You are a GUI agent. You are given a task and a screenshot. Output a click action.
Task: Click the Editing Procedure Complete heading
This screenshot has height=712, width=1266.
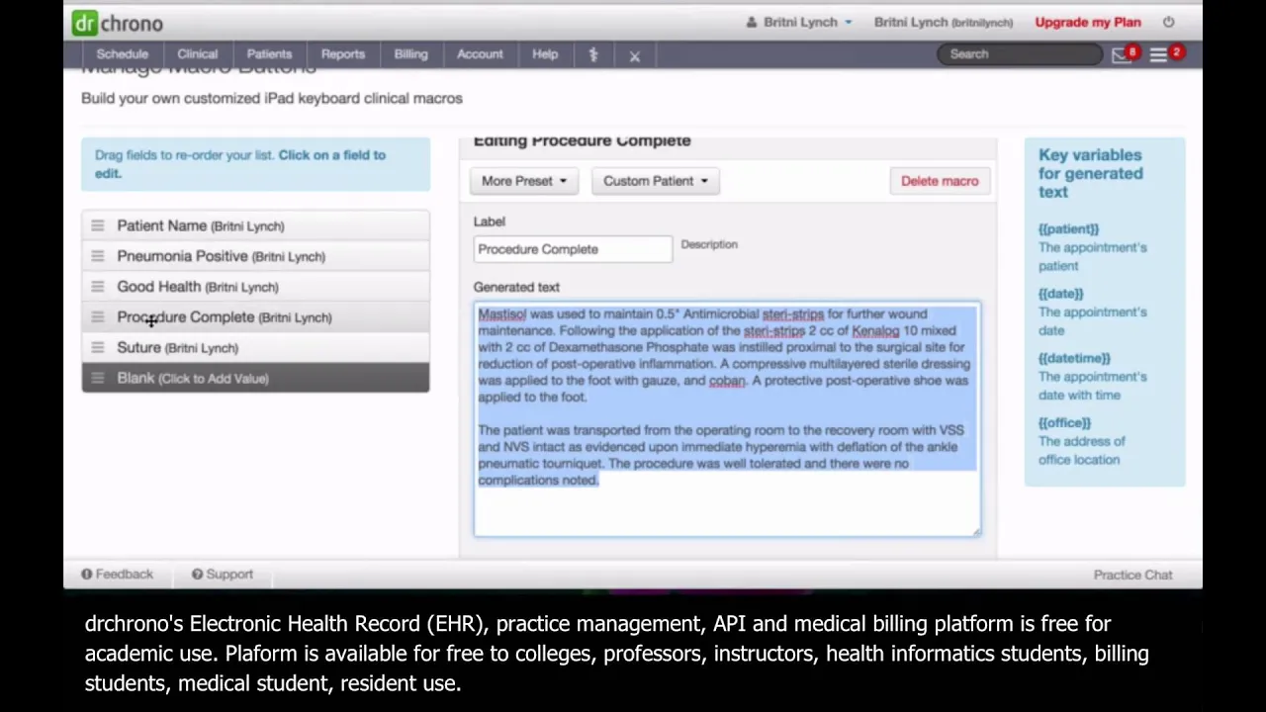(582, 140)
